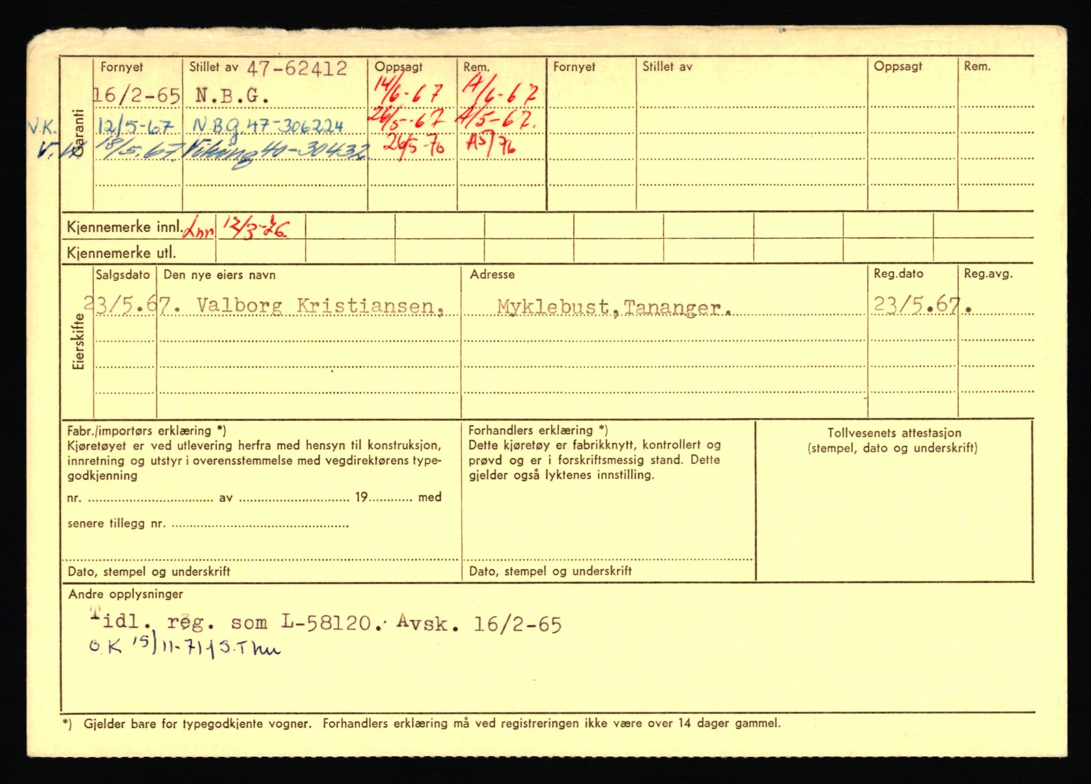Select the Fornyet date 16/2-65
The height and width of the screenshot is (784, 1091).
[x=137, y=96]
